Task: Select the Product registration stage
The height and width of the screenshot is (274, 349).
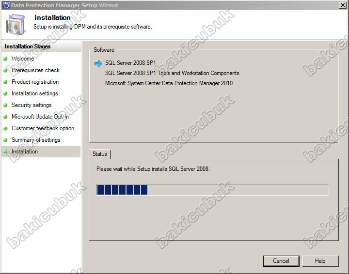Action: (35, 82)
